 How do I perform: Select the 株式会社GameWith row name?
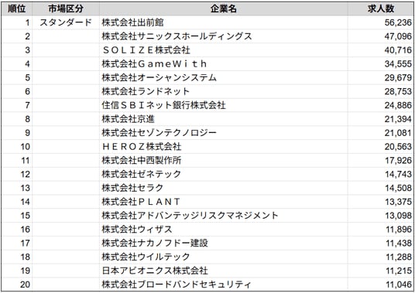224,64
